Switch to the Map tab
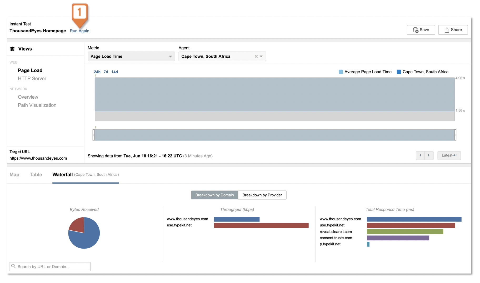The width and height of the screenshot is (480, 283). click(x=14, y=175)
